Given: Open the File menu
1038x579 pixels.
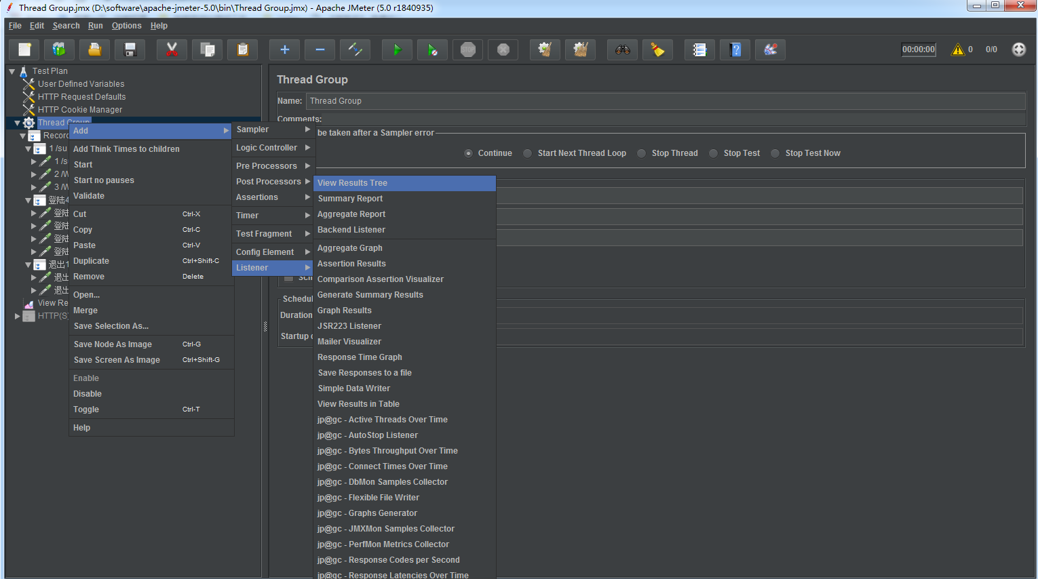Looking at the screenshot, I should point(15,26).
